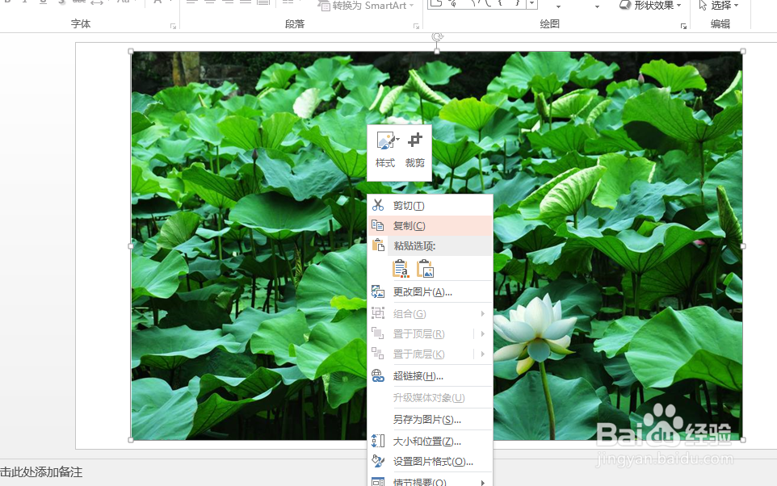777x486 pixels.
Task: Select 更改图片(A)... menu entry
Action: (430, 291)
